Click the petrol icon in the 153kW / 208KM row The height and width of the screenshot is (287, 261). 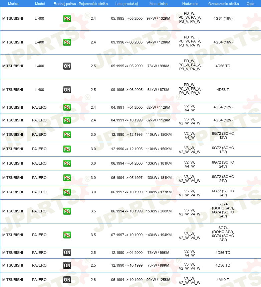67,211
